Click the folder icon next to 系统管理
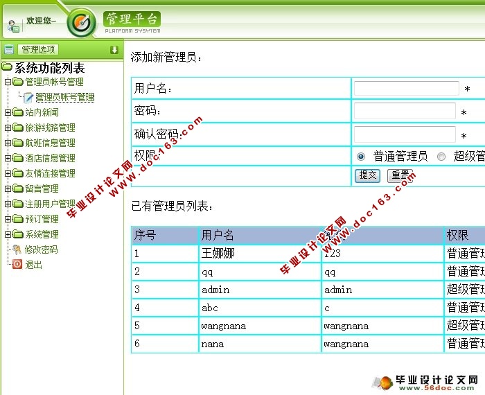Image resolution: width=485 pixels, height=395 pixels. [18, 234]
